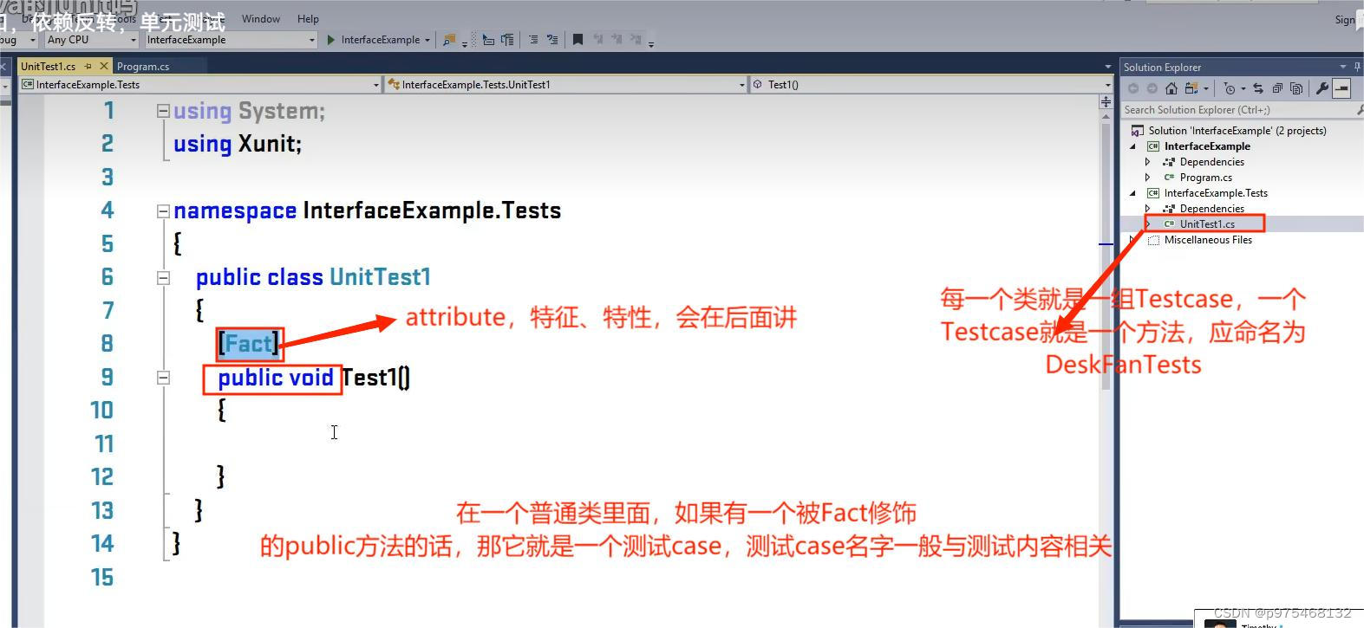Go forward in Solution Explorer
The image size is (1364, 628).
tap(1152, 88)
